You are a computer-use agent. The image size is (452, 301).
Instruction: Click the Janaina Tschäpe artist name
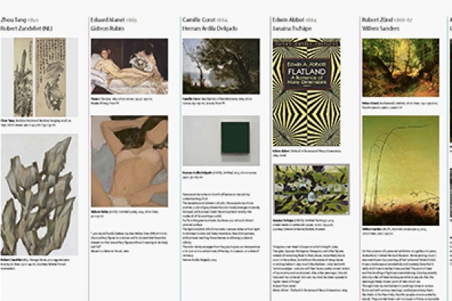point(292,29)
